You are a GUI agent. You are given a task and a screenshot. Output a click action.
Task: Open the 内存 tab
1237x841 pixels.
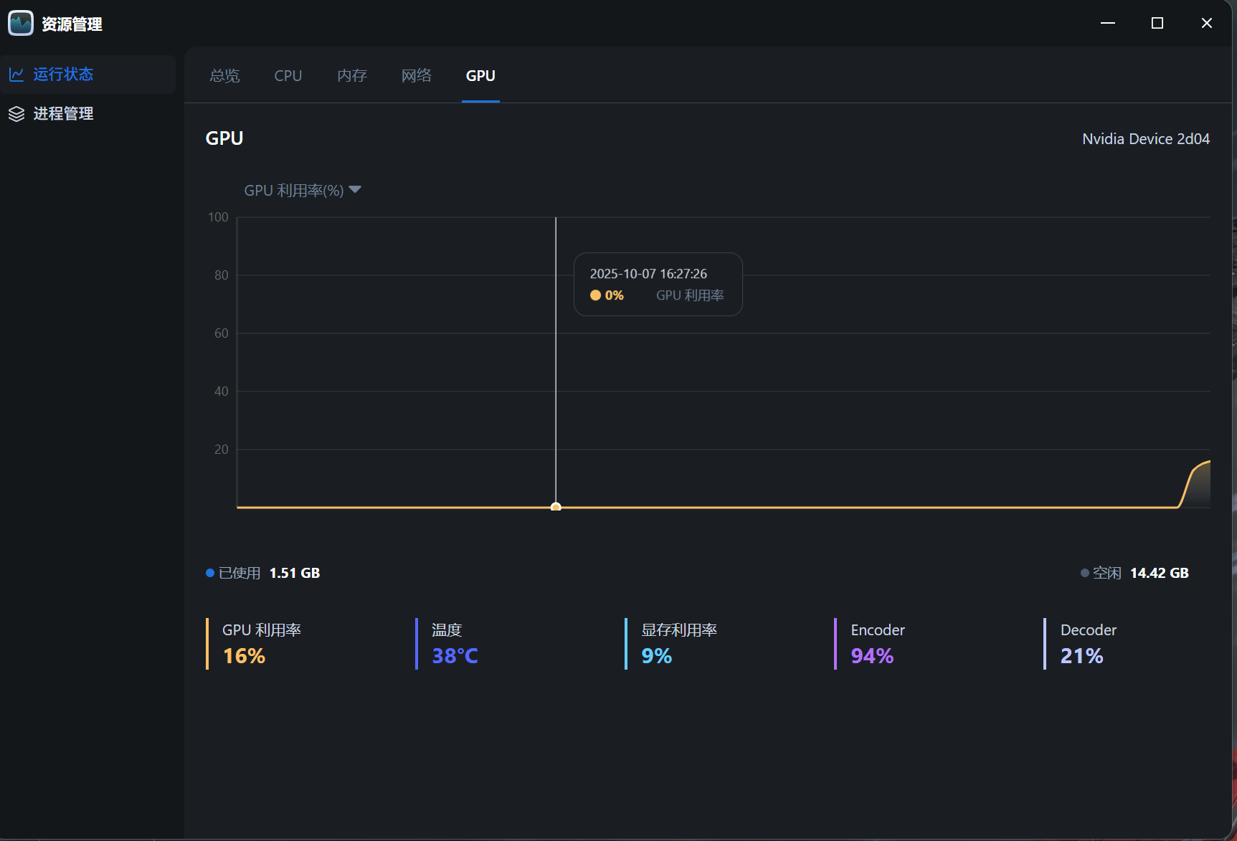352,76
